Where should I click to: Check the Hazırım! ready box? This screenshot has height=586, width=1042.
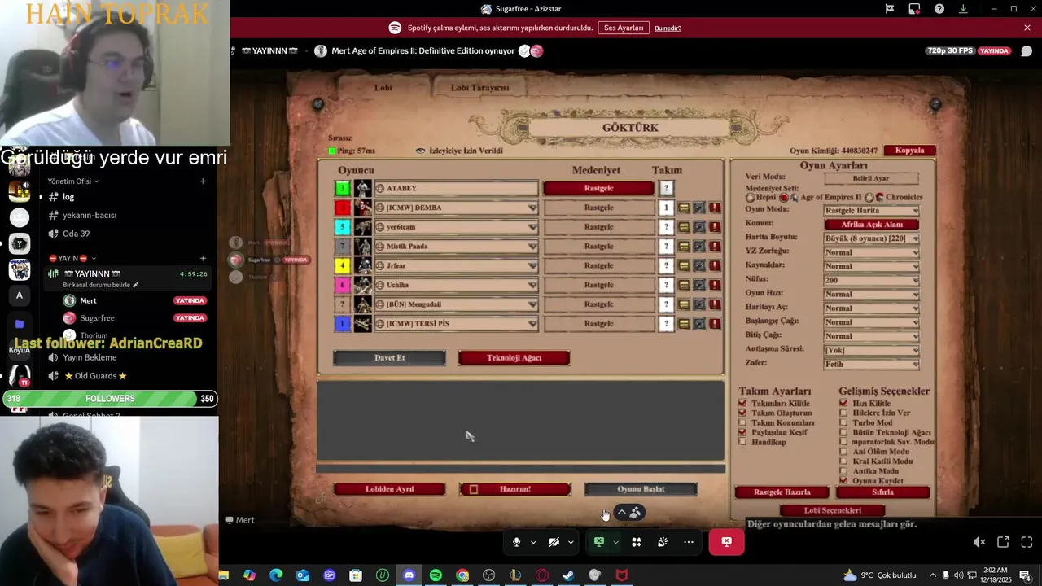[474, 489]
